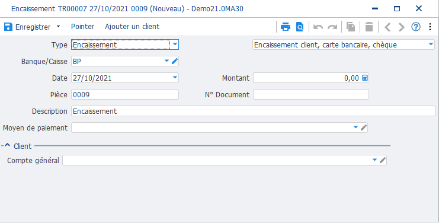The height and width of the screenshot is (223, 439).
Task: Go to previous record arrow
Action: (x=387, y=27)
